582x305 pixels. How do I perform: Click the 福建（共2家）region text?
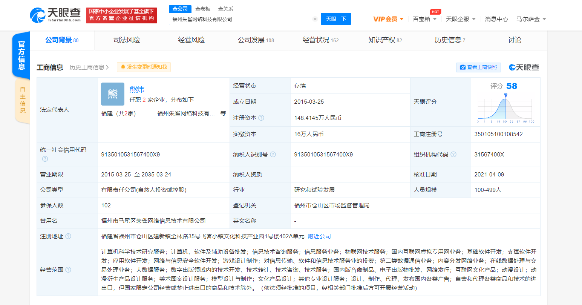[x=118, y=113]
